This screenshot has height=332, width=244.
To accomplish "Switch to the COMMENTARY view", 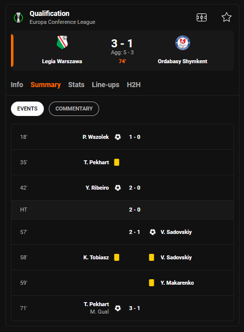I will click(74, 109).
